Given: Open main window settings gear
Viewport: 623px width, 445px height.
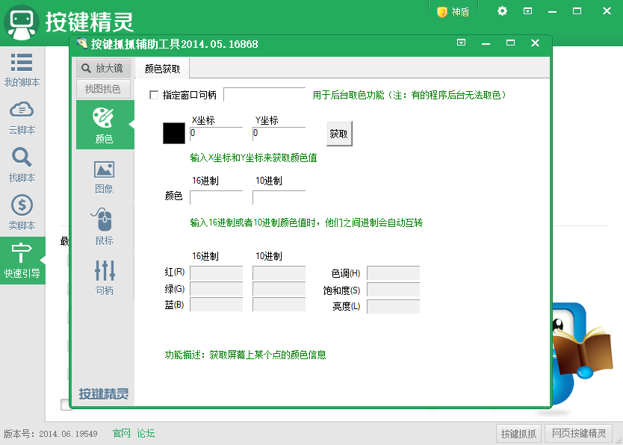Looking at the screenshot, I should tap(502, 11).
